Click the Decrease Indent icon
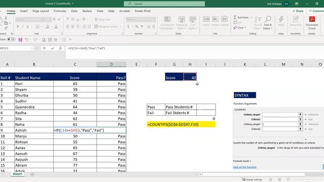Viewport: 324px width, 182px height. pos(84,26)
